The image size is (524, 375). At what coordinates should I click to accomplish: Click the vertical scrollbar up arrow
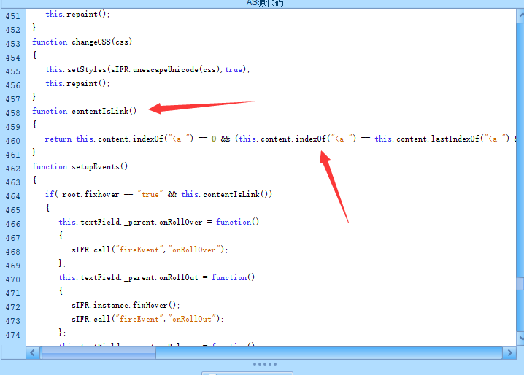pyautogui.click(x=520, y=16)
